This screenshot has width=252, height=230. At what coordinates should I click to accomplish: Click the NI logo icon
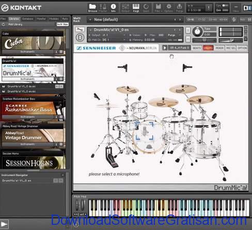point(247,8)
